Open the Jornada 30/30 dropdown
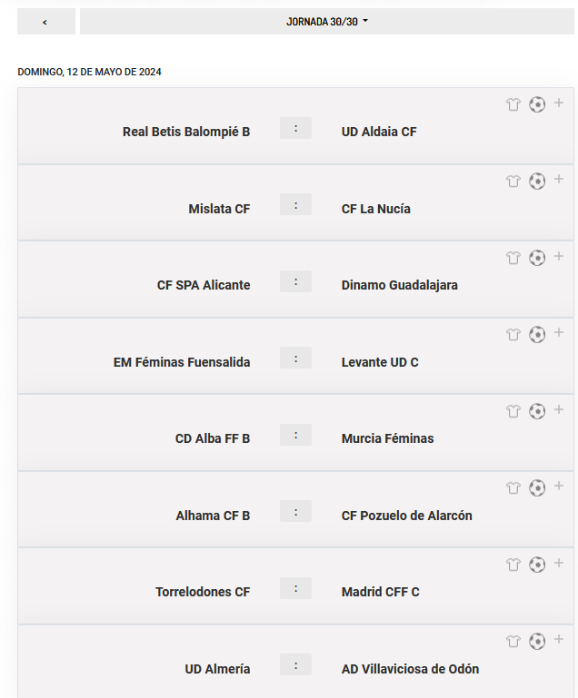 pos(327,22)
